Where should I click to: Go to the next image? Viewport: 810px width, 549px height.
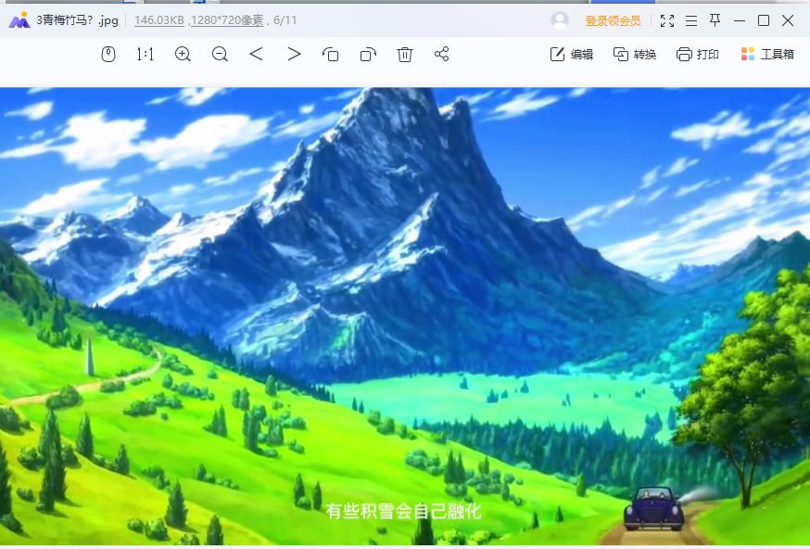coord(294,55)
